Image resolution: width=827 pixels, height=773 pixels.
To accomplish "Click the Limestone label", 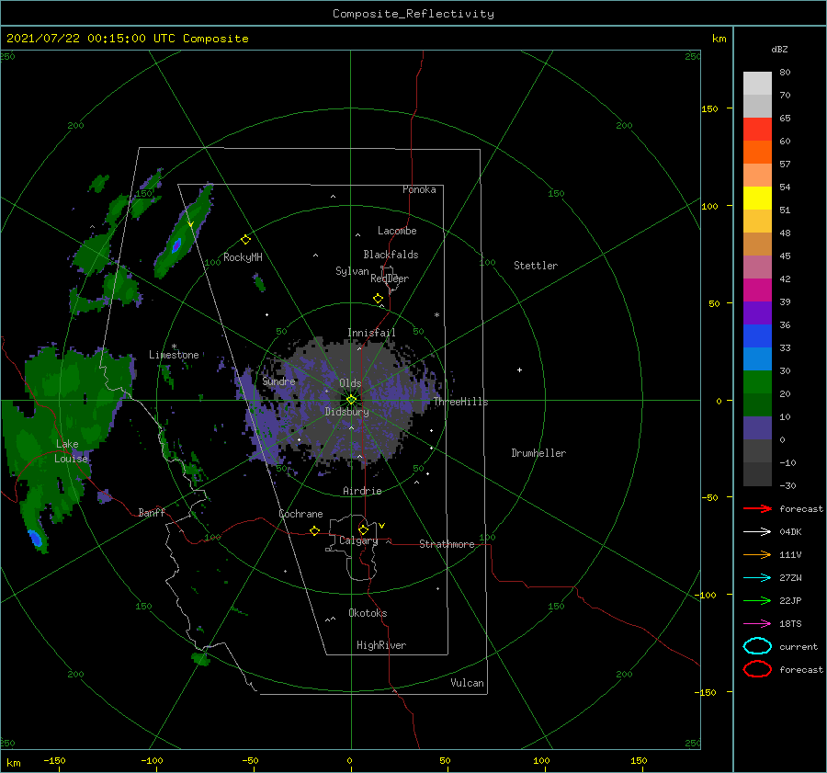I will point(174,355).
